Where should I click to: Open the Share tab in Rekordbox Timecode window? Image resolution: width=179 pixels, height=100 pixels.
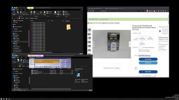pyautogui.click(x=21, y=10)
